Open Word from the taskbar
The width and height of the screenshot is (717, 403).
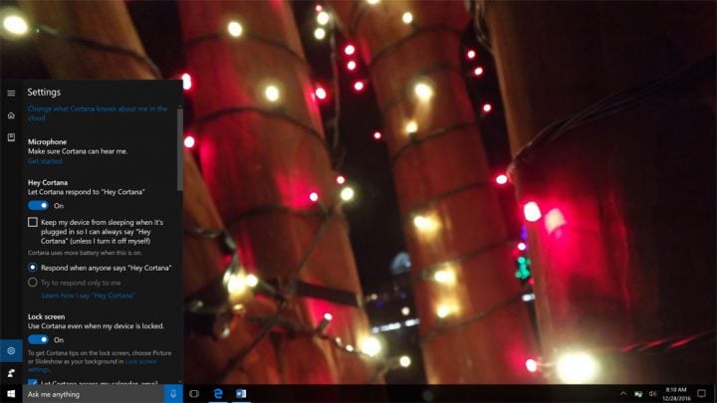coord(241,393)
